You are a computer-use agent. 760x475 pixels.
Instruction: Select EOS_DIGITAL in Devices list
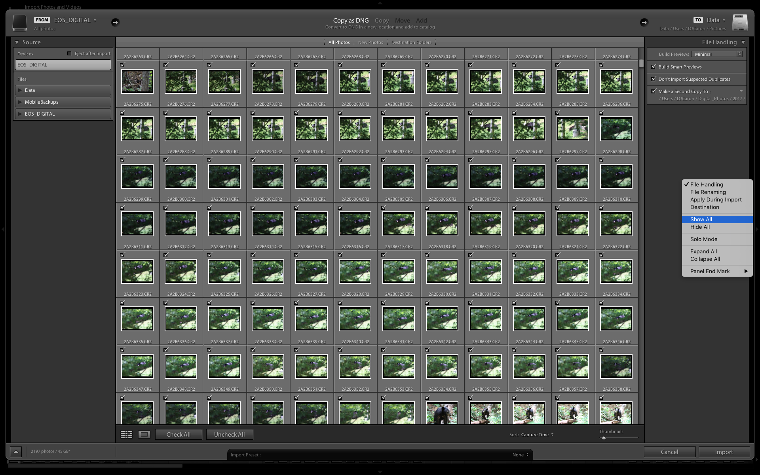[x=63, y=65]
